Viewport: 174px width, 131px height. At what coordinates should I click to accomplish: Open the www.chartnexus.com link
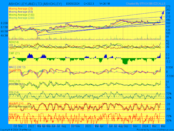[162, 130]
